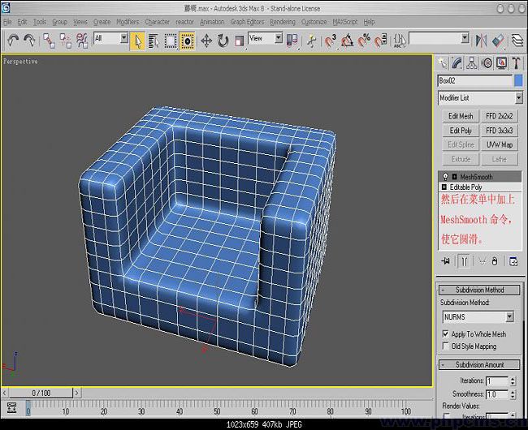Click the Smoothness spinner arrows
Screen dimensions: 528x430
[x=513, y=394]
